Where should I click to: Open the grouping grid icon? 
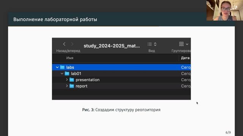pyautogui.click(x=181, y=44)
